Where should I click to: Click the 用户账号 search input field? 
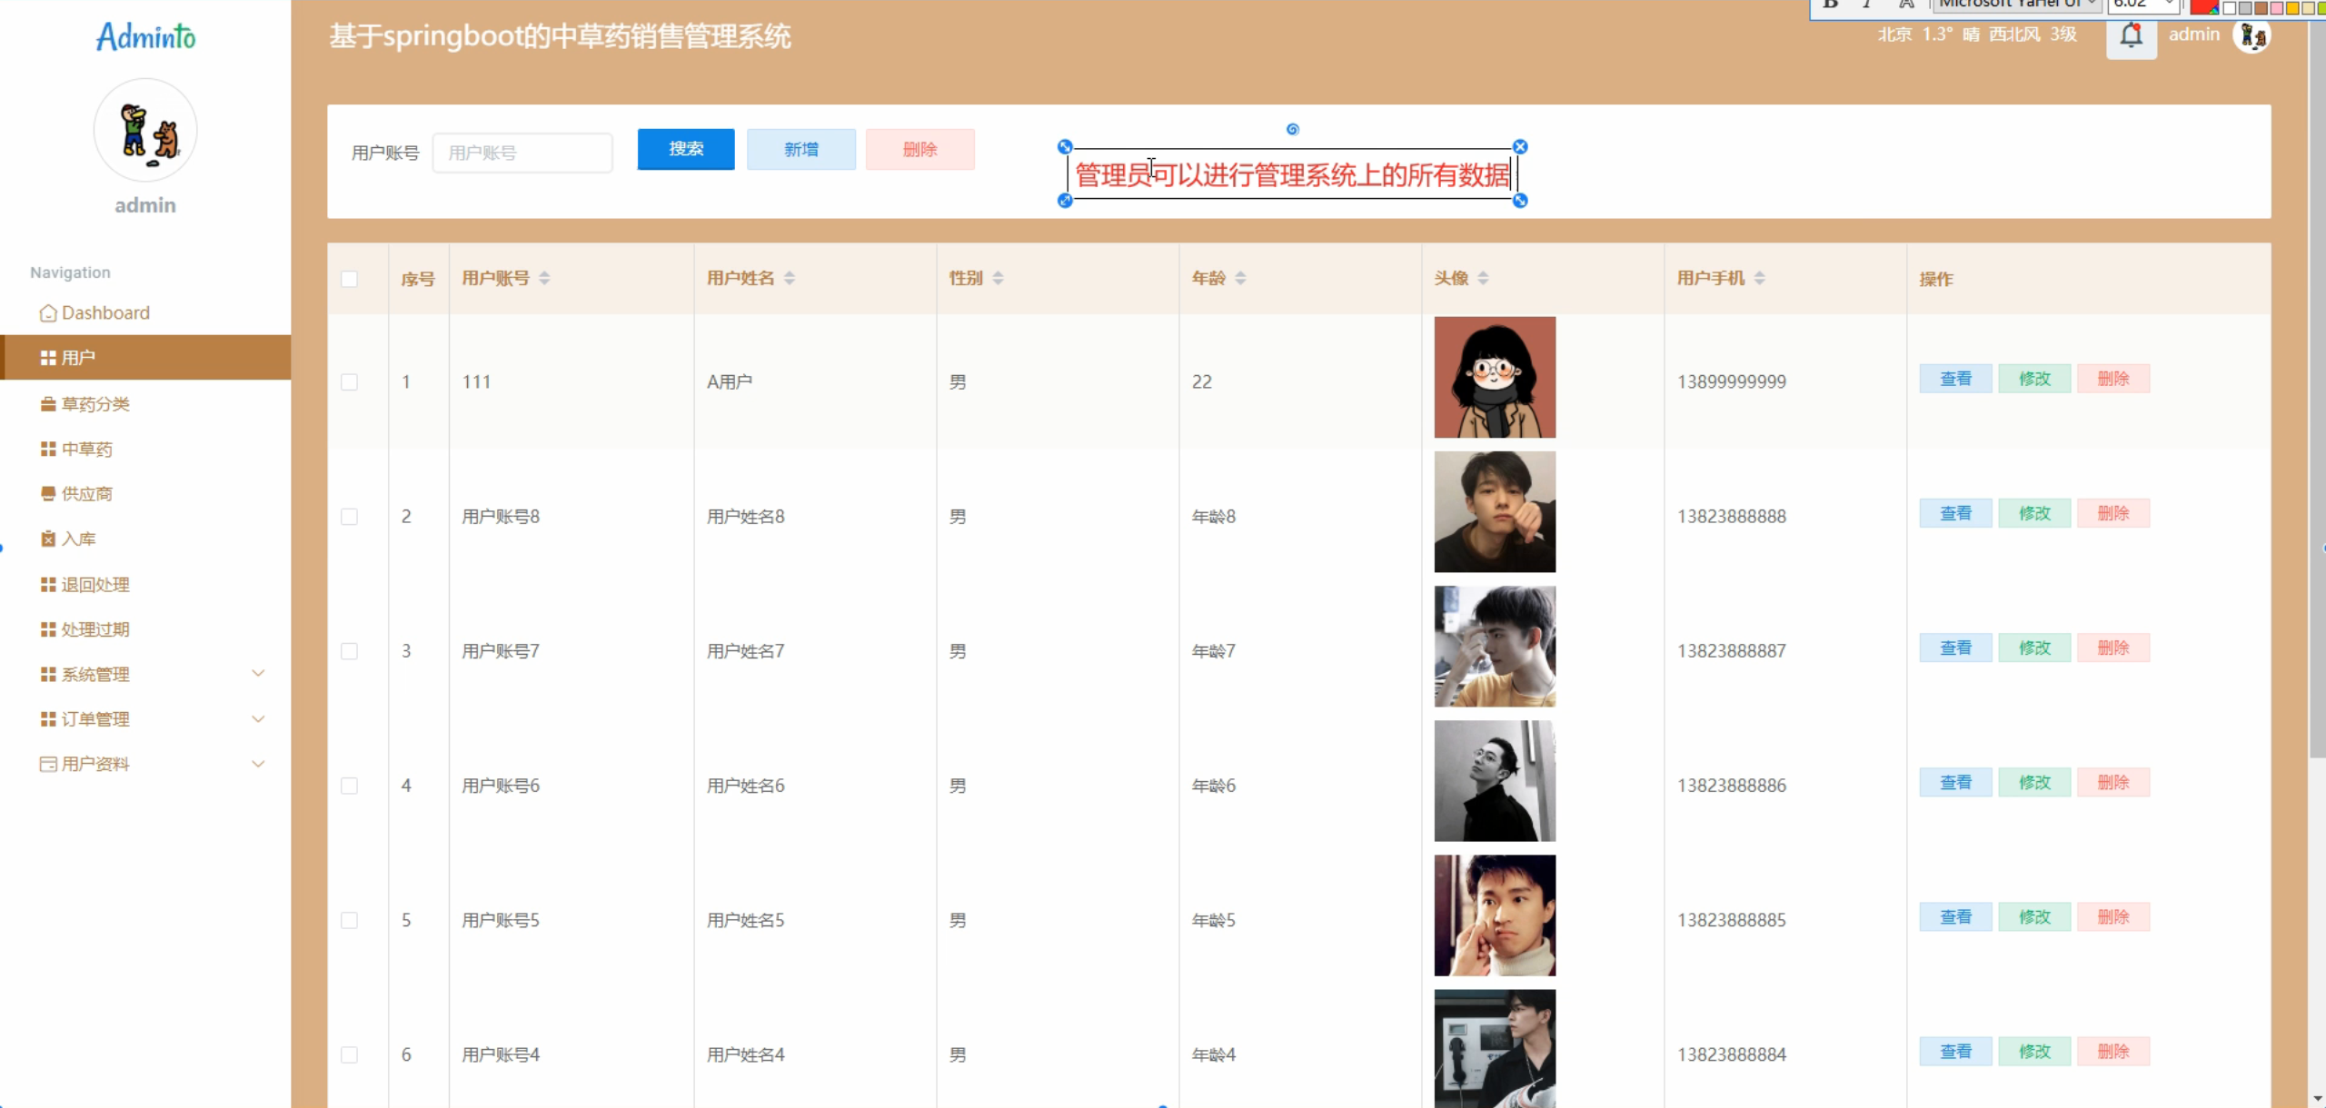pyautogui.click(x=522, y=153)
